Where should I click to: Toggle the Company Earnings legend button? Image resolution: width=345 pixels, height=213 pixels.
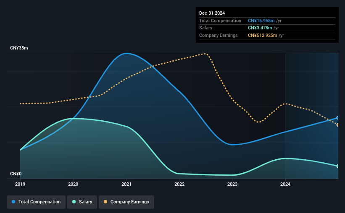[126, 202]
